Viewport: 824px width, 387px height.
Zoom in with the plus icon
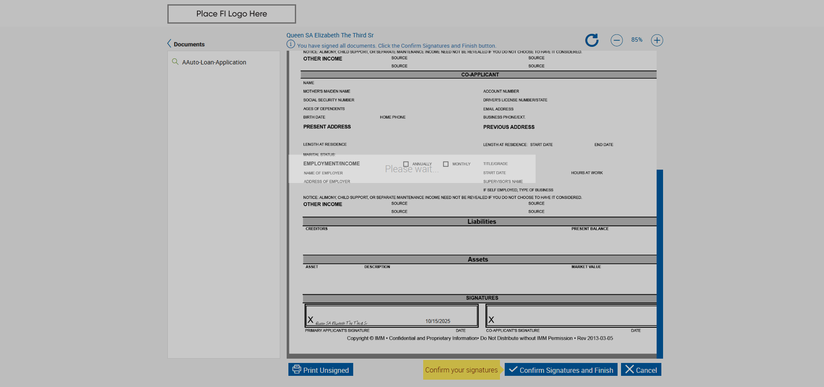[x=657, y=40]
